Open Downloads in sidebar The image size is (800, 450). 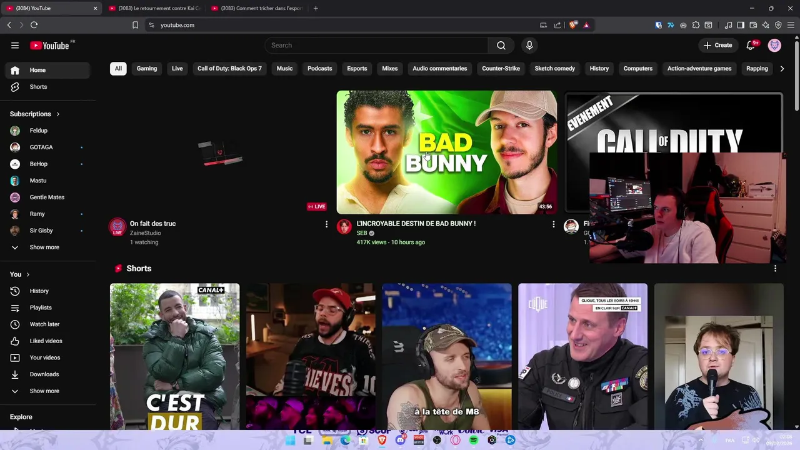[47, 374]
